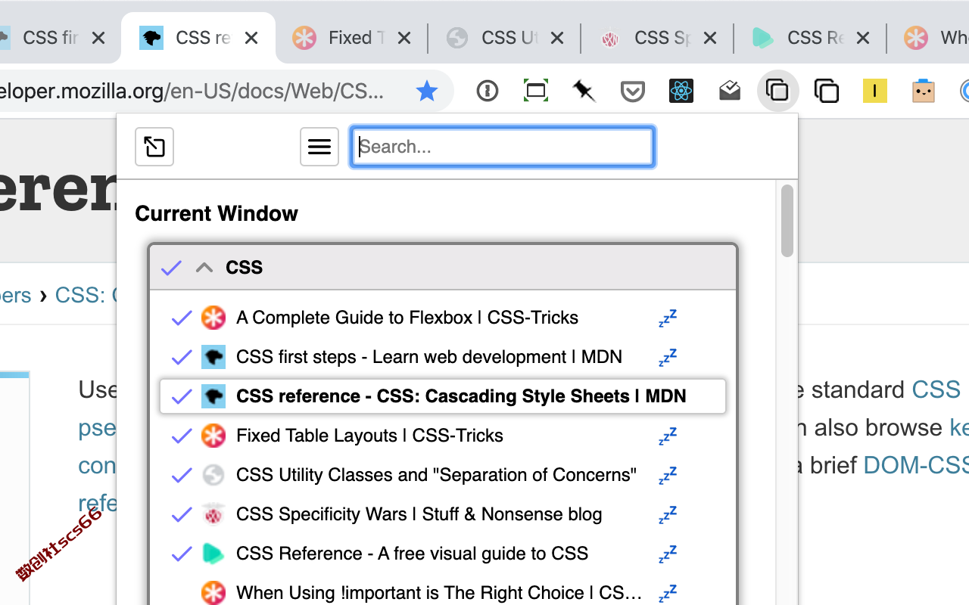
Task: Open the Pocket extension icon
Action: [633, 92]
